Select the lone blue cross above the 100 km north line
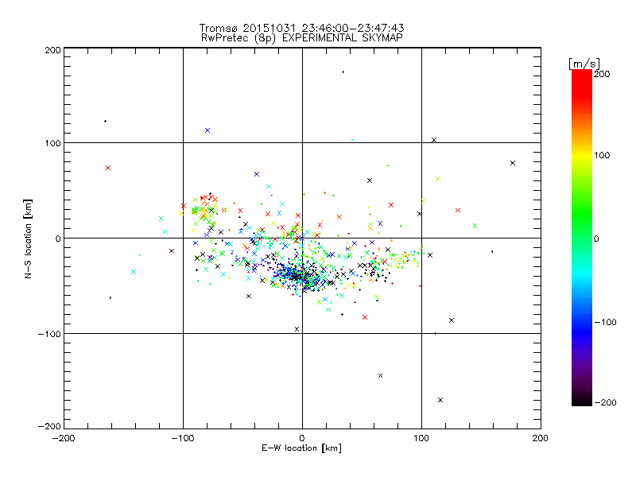 [207, 130]
